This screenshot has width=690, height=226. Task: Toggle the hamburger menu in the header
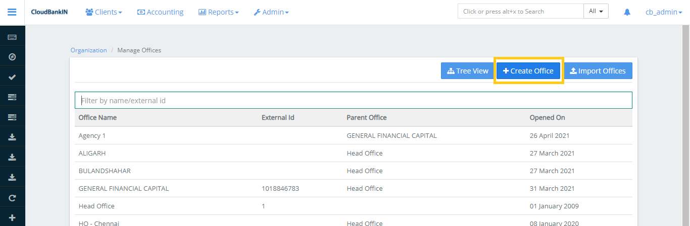(x=12, y=12)
